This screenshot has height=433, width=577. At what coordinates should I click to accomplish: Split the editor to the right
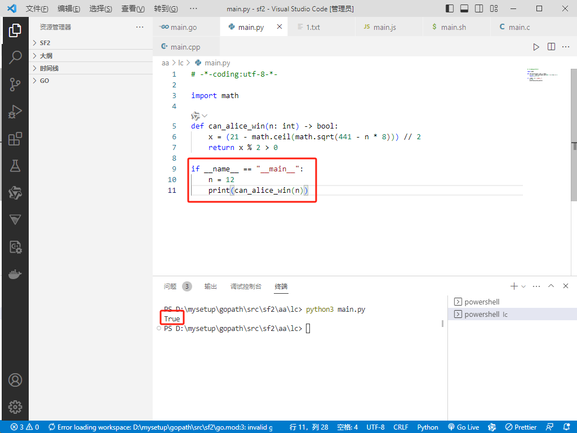pos(551,47)
